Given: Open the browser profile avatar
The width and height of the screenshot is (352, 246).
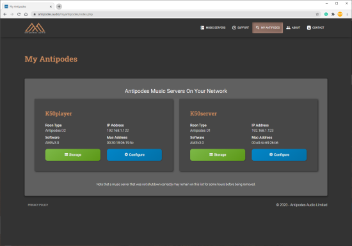Looking at the screenshot, I should 340,14.
